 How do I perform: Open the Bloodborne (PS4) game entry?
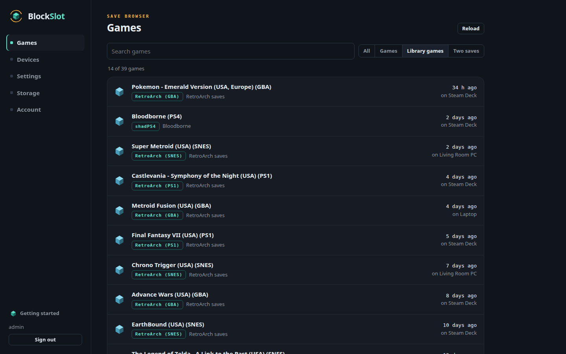click(x=296, y=122)
